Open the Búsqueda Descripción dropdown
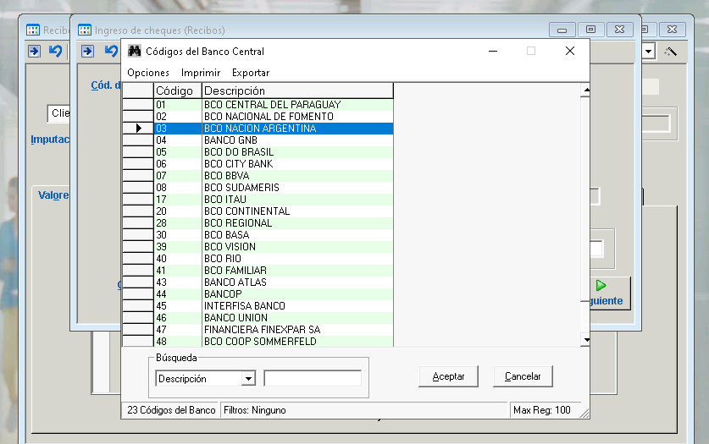Screen dimensions: 709x444 [x=248, y=379]
